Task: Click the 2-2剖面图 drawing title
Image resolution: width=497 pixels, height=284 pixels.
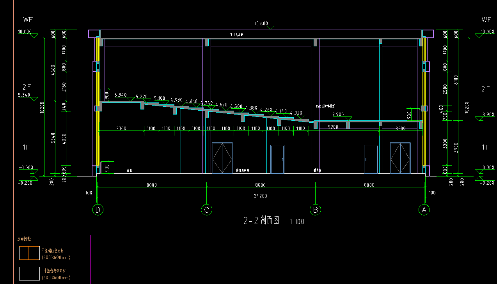Action: pos(261,221)
